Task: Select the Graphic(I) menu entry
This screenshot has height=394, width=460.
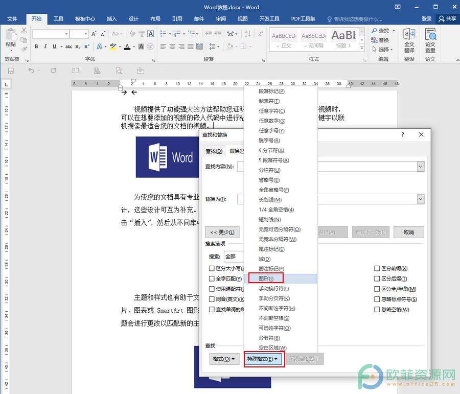Action: pos(281,279)
